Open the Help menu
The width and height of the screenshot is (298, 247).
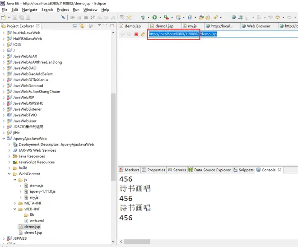point(105,9)
